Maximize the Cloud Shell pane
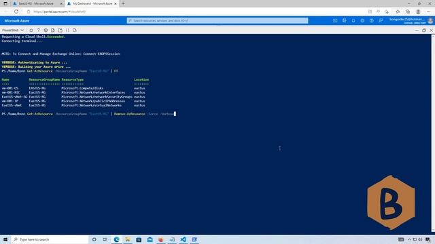The image size is (435, 244). [424, 30]
